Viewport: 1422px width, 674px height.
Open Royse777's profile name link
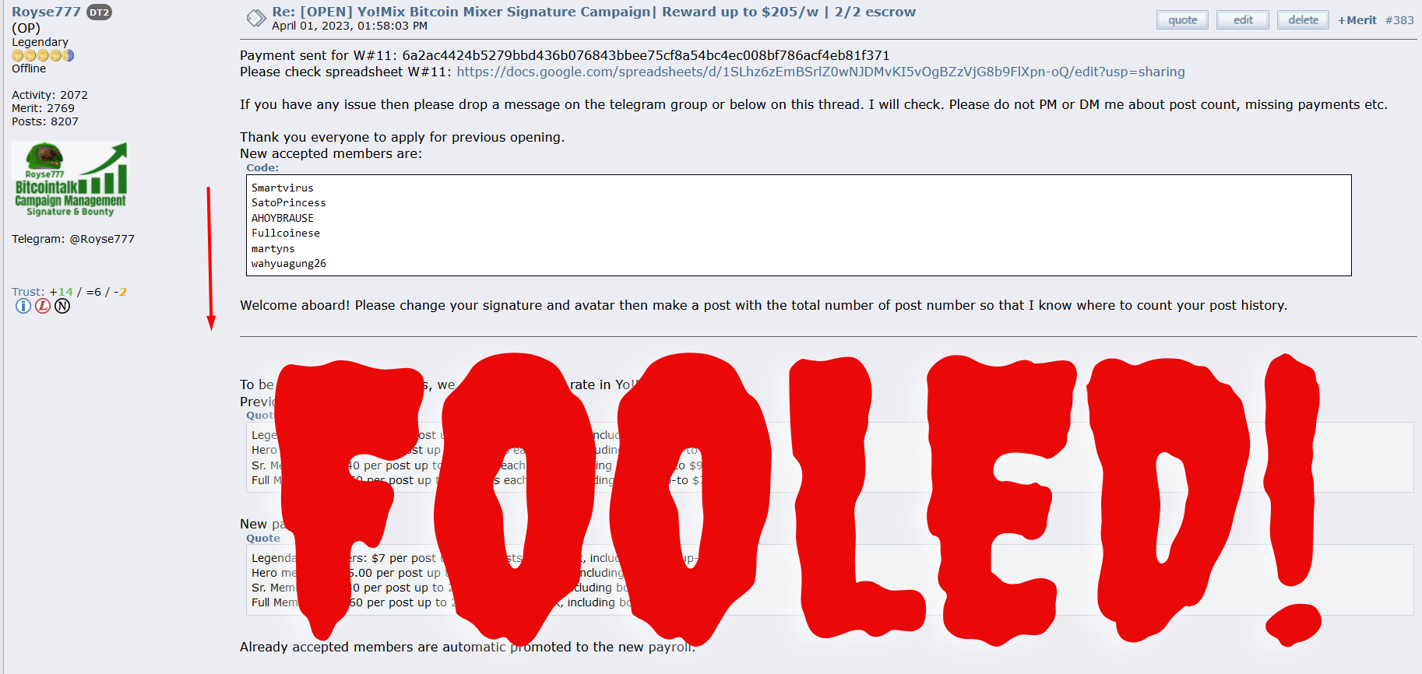46,12
